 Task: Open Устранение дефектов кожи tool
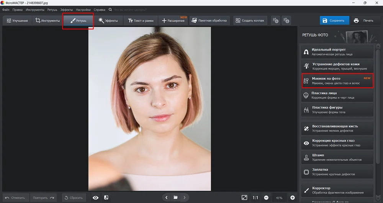[x=337, y=66]
